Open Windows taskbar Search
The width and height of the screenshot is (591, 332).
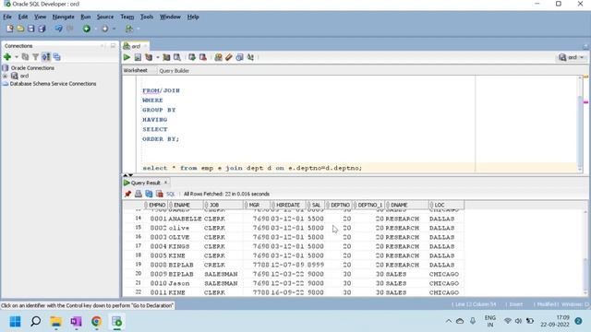coord(36,322)
